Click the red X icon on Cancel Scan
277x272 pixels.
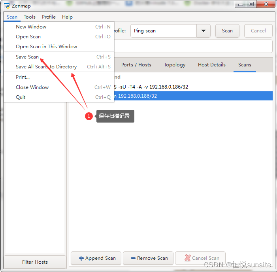point(188,258)
